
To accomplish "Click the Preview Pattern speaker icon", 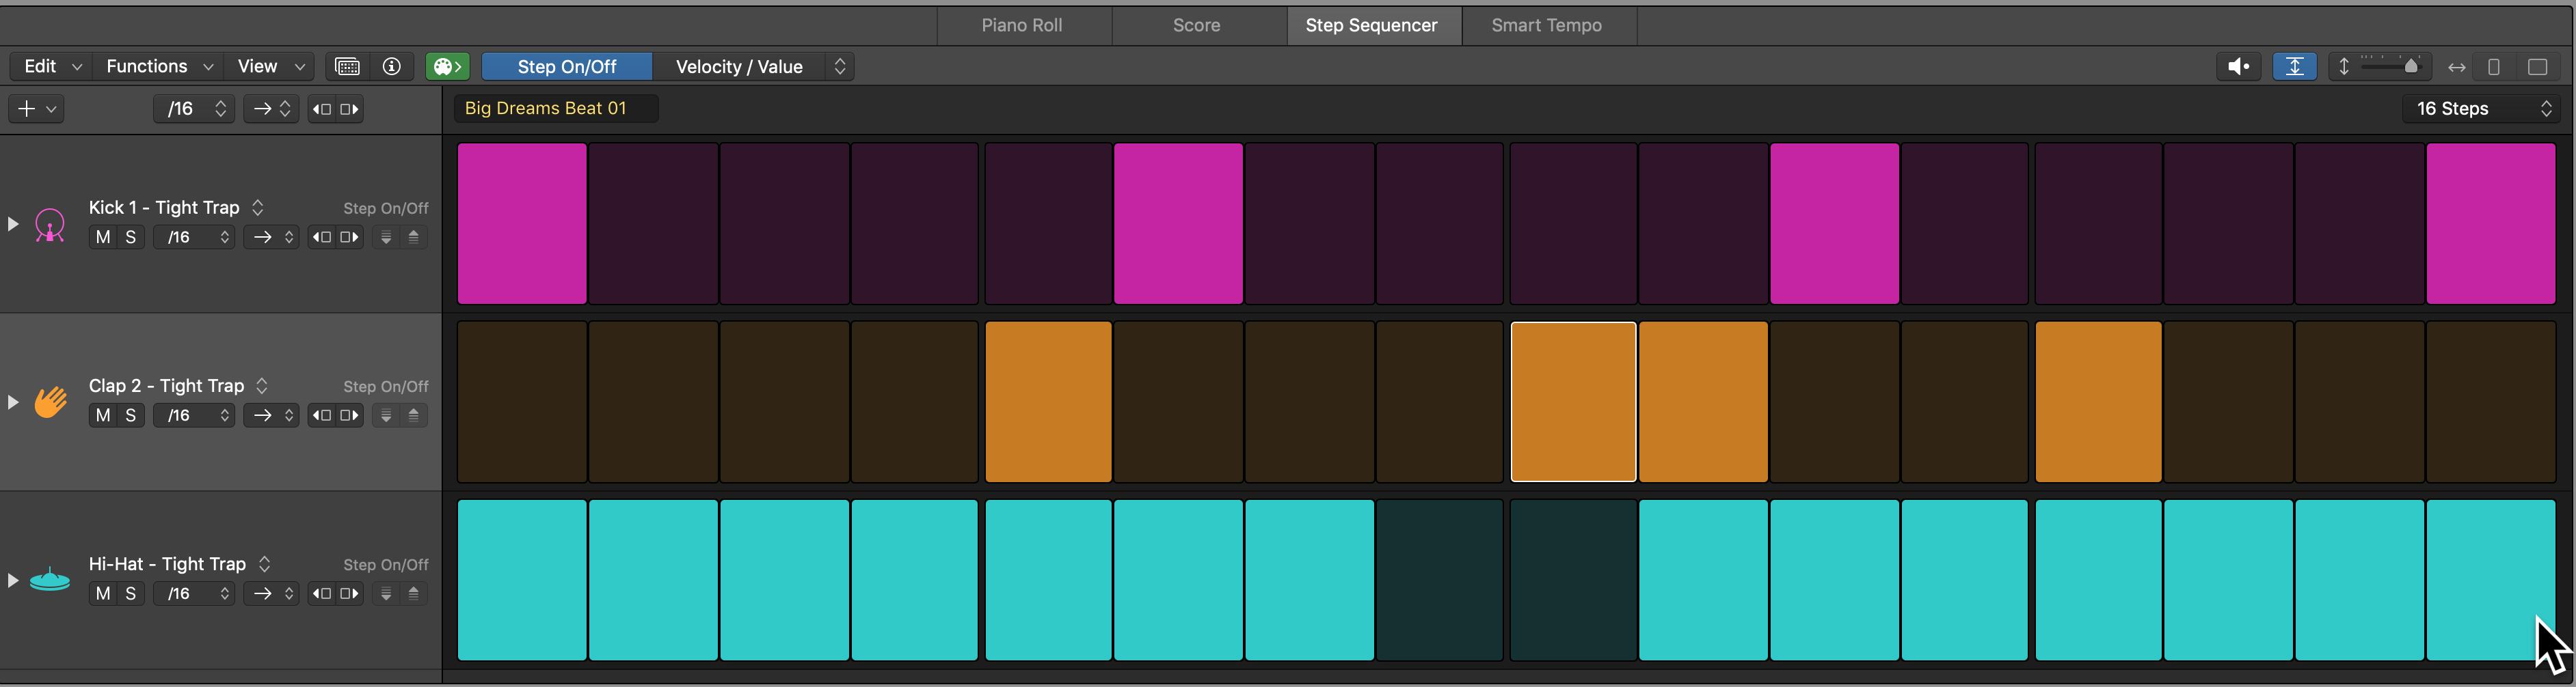I will click(2238, 66).
